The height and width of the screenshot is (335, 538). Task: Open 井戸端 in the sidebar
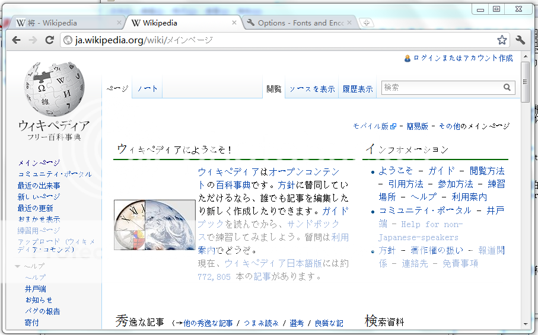click(36, 289)
